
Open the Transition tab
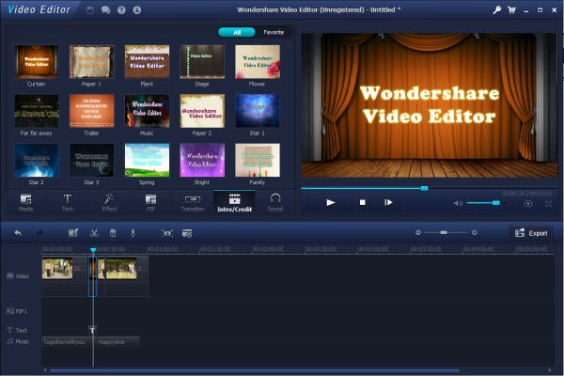pos(193,202)
